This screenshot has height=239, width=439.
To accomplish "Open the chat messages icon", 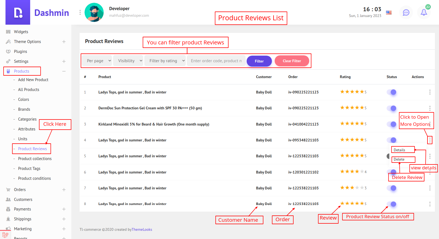I will [x=406, y=12].
